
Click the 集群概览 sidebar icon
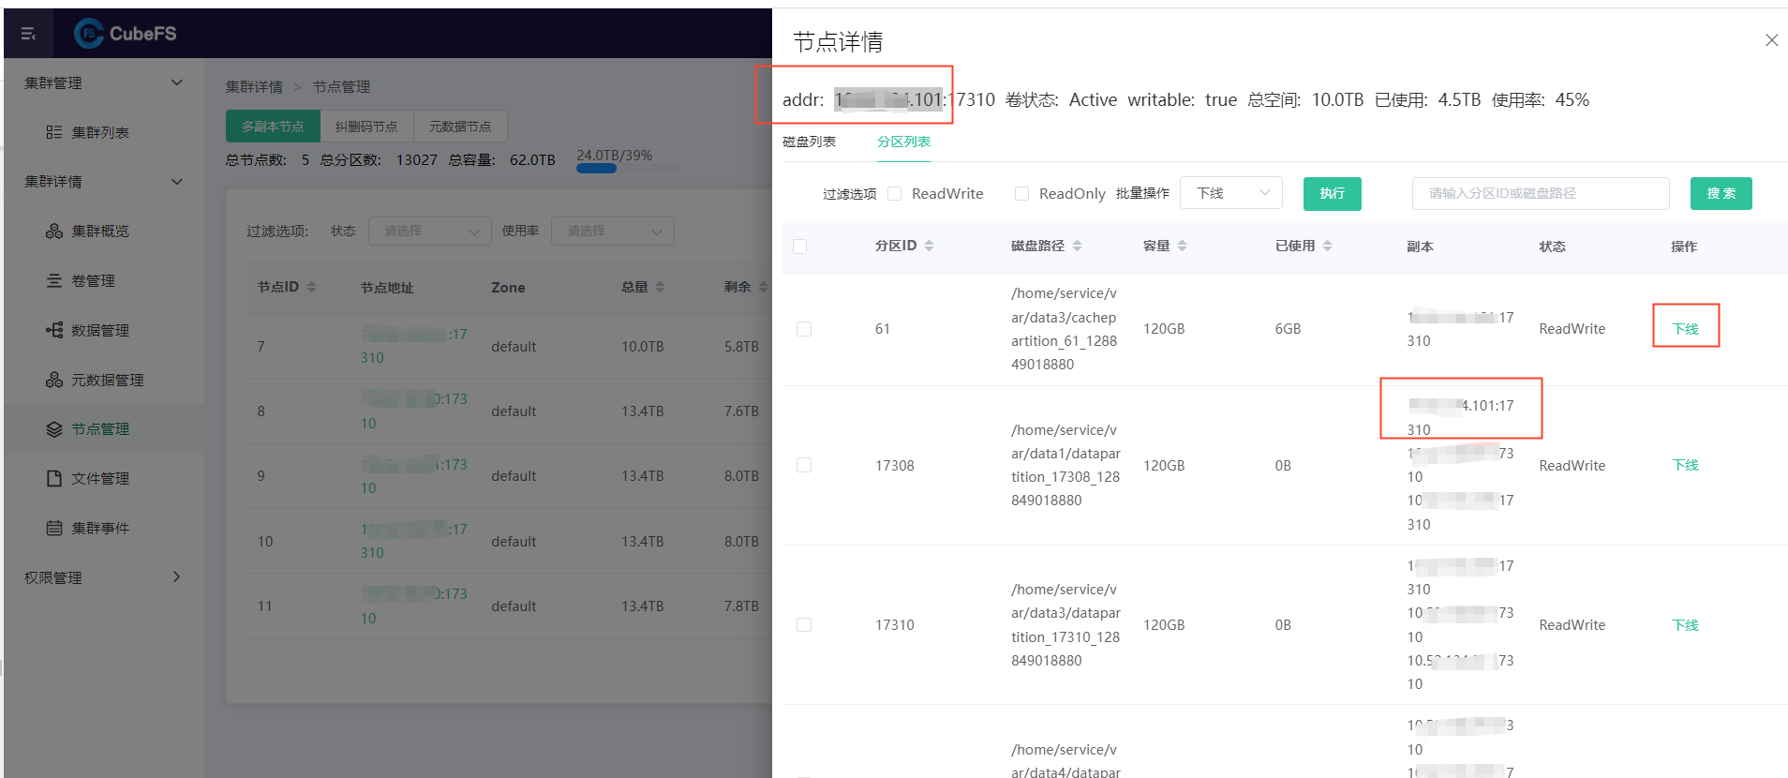pyautogui.click(x=54, y=231)
